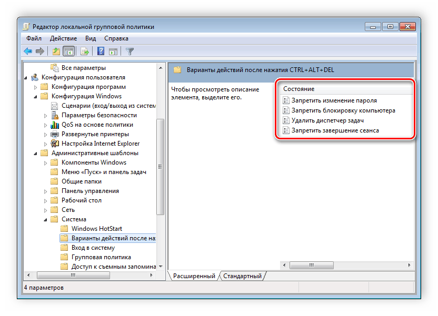Toggle the show/hide console tree icon
Viewport: 438px width, 316px height.
[x=69, y=52]
